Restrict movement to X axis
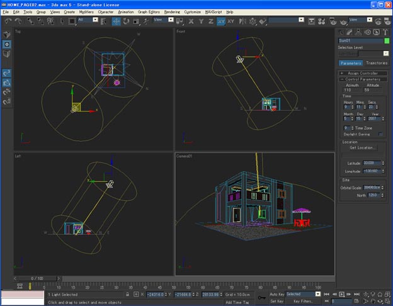The width and height of the screenshot is (393, 306). pos(191,21)
